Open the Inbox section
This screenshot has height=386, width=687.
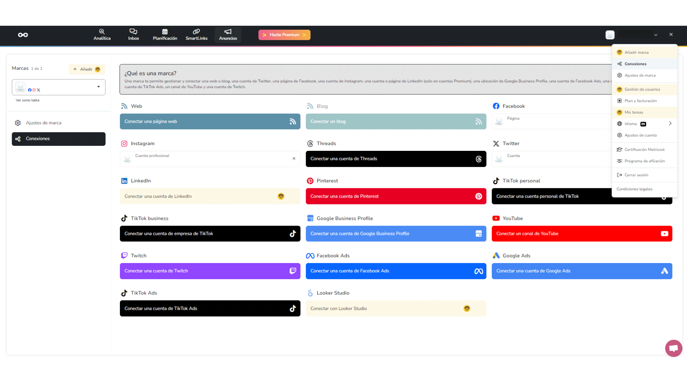pyautogui.click(x=133, y=35)
